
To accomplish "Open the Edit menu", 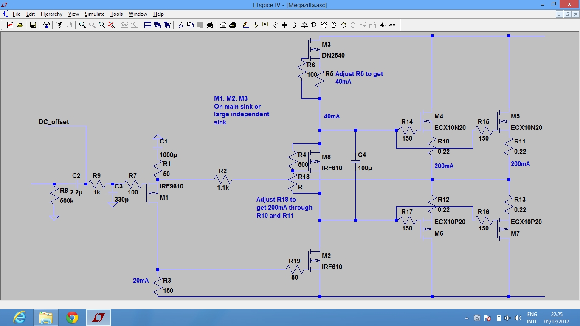I will point(31,14).
